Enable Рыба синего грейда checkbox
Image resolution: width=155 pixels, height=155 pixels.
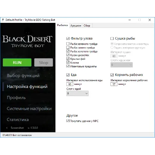[68, 47]
